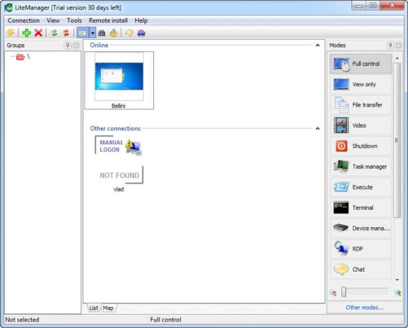This screenshot has height=328, width=408.
Task: Add a new connection with the green plus toolbar icon
Action: click(27, 33)
